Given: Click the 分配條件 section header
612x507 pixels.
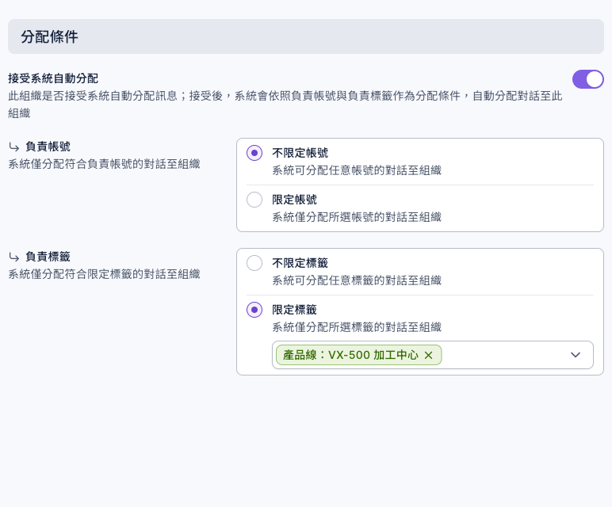Looking at the screenshot, I should 306,36.
